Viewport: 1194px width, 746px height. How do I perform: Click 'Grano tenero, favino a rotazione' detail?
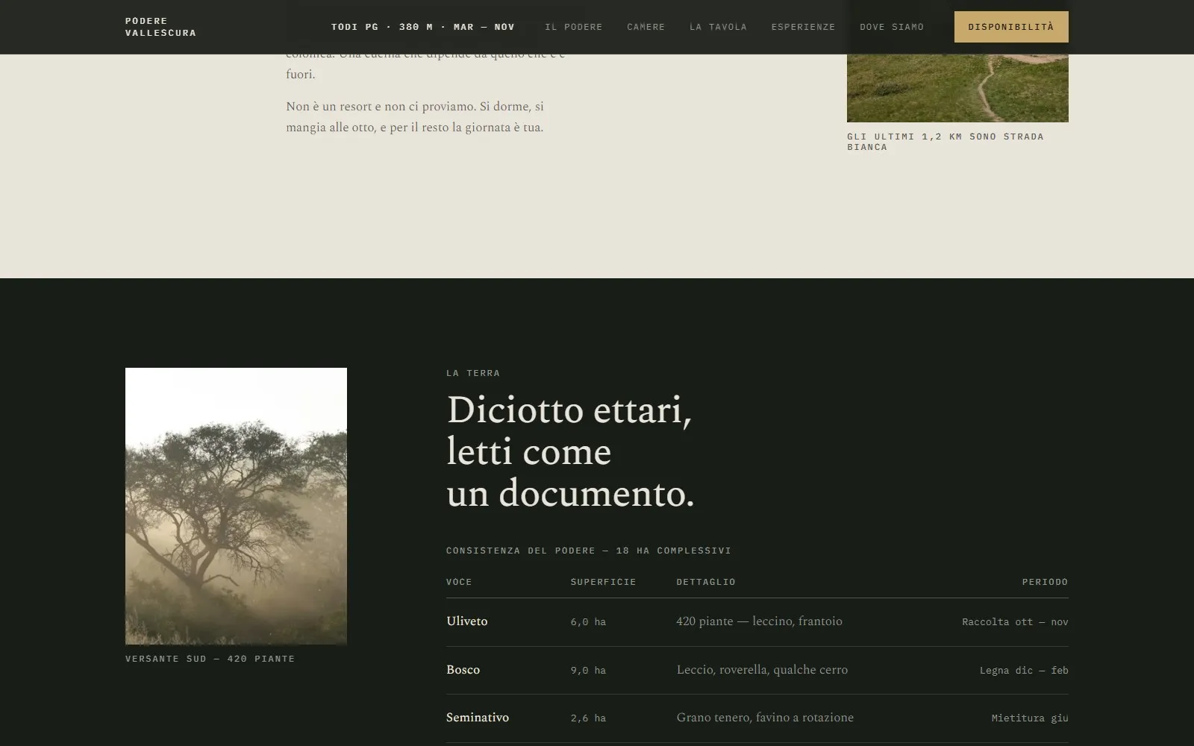[765, 718]
